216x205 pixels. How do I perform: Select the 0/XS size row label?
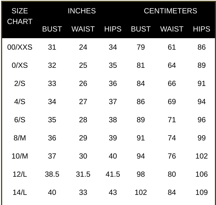[20, 65]
